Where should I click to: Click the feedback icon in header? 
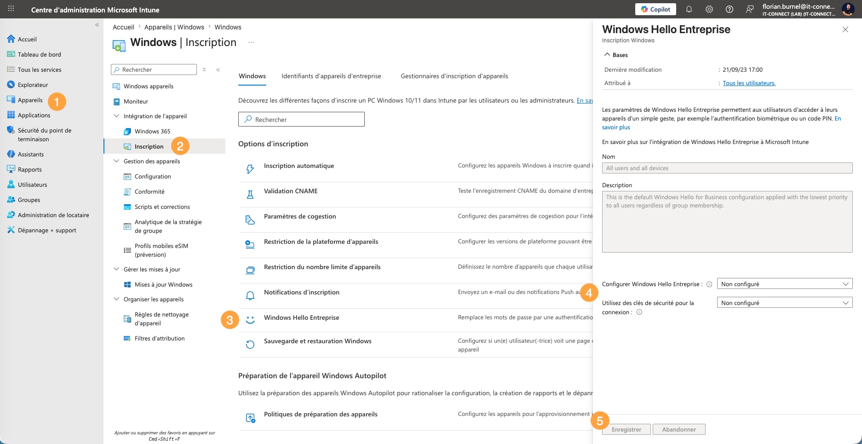coord(750,9)
